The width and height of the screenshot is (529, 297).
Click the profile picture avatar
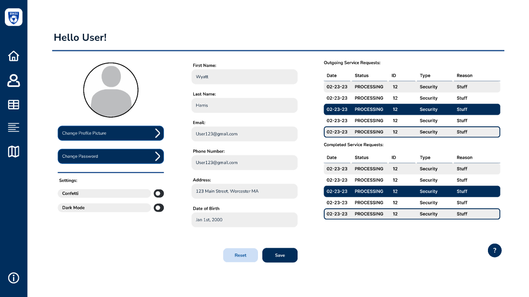111,90
